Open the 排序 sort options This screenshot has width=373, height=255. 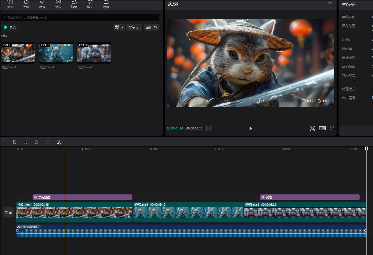tap(134, 27)
